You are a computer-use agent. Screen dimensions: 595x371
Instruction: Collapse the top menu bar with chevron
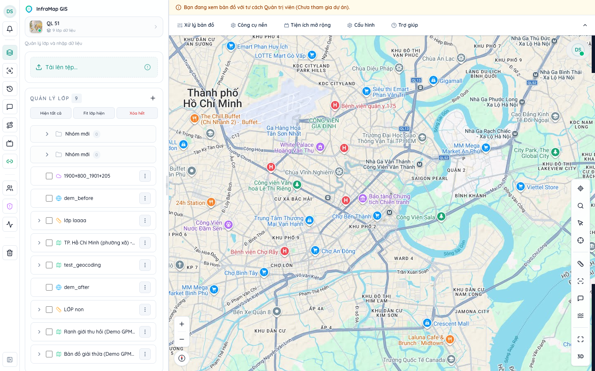pos(585,25)
